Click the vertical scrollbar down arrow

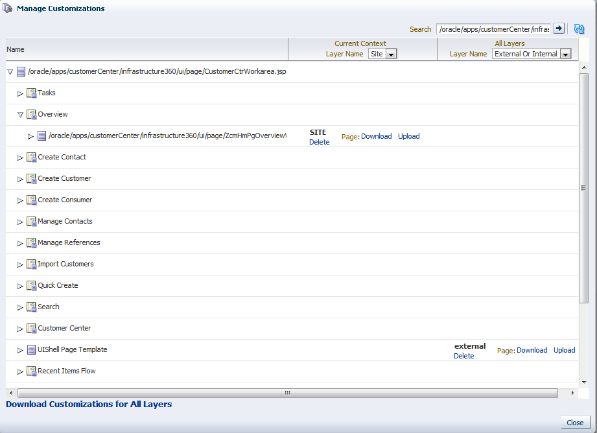coord(583,382)
